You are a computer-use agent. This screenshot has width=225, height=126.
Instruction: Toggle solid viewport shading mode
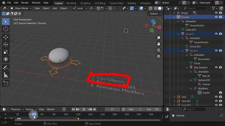tap(160, 8)
